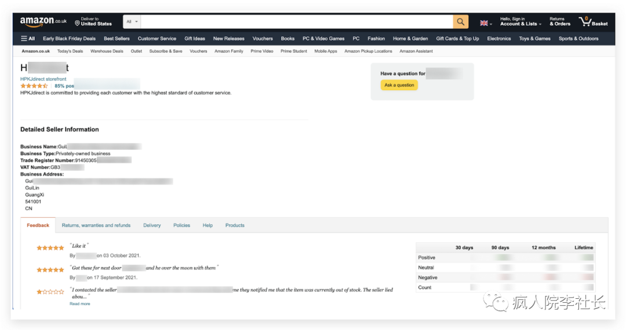Click the one-star rating review icon
This screenshot has width=626, height=330.
50,292
